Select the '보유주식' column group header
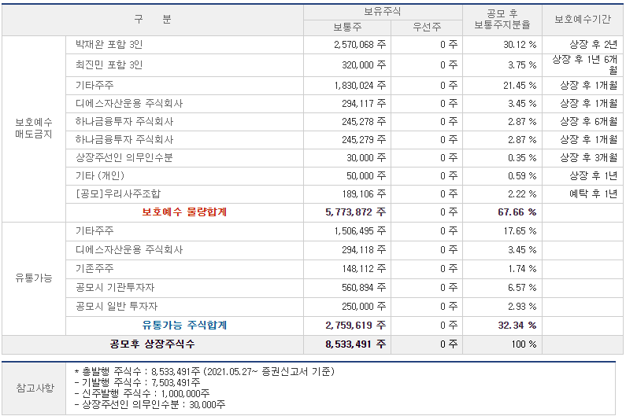The image size is (626, 416). pos(383,12)
